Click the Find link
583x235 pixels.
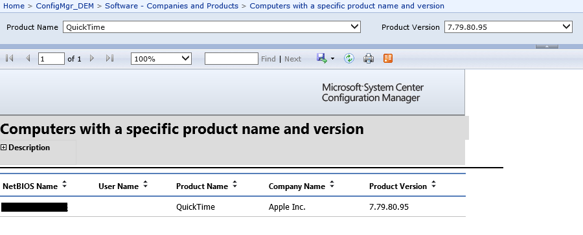(268, 59)
